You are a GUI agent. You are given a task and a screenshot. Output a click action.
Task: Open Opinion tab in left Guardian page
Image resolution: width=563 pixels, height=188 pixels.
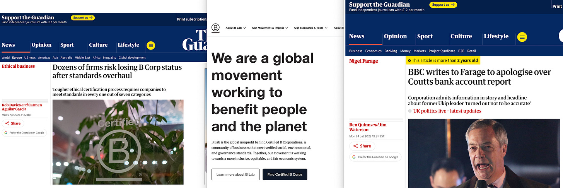[41, 45]
